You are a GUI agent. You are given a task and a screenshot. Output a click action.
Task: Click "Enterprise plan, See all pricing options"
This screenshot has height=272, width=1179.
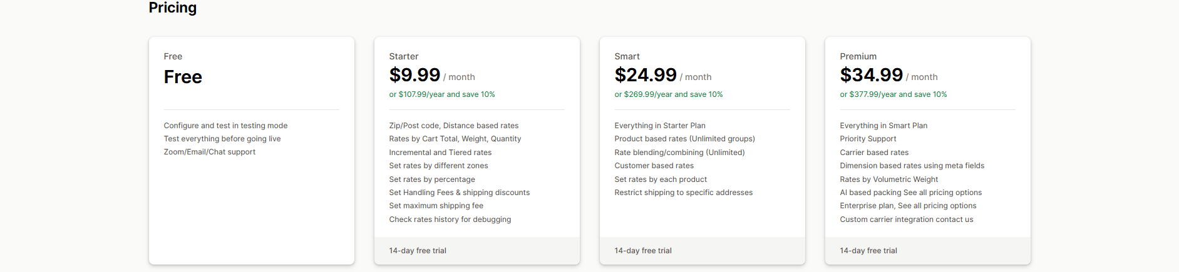(908, 206)
